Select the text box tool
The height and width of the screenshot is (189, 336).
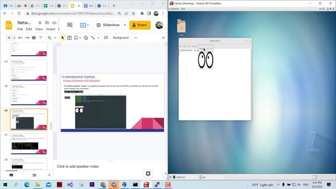pos(69,38)
